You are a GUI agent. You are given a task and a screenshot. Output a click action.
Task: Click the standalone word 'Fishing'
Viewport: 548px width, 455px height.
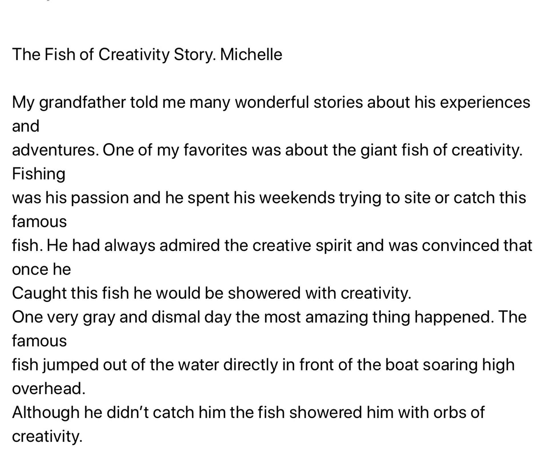[39, 174]
